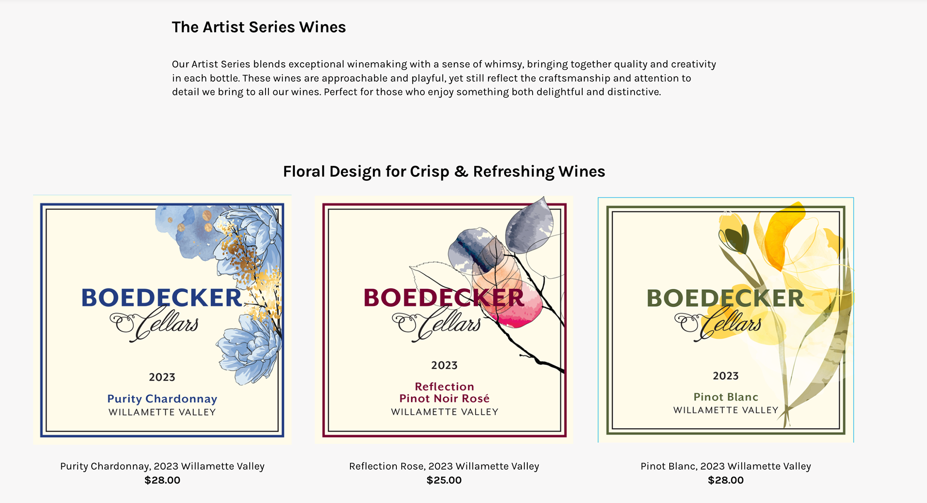Click the green Pinot Blanc text on the label

pyautogui.click(x=726, y=397)
